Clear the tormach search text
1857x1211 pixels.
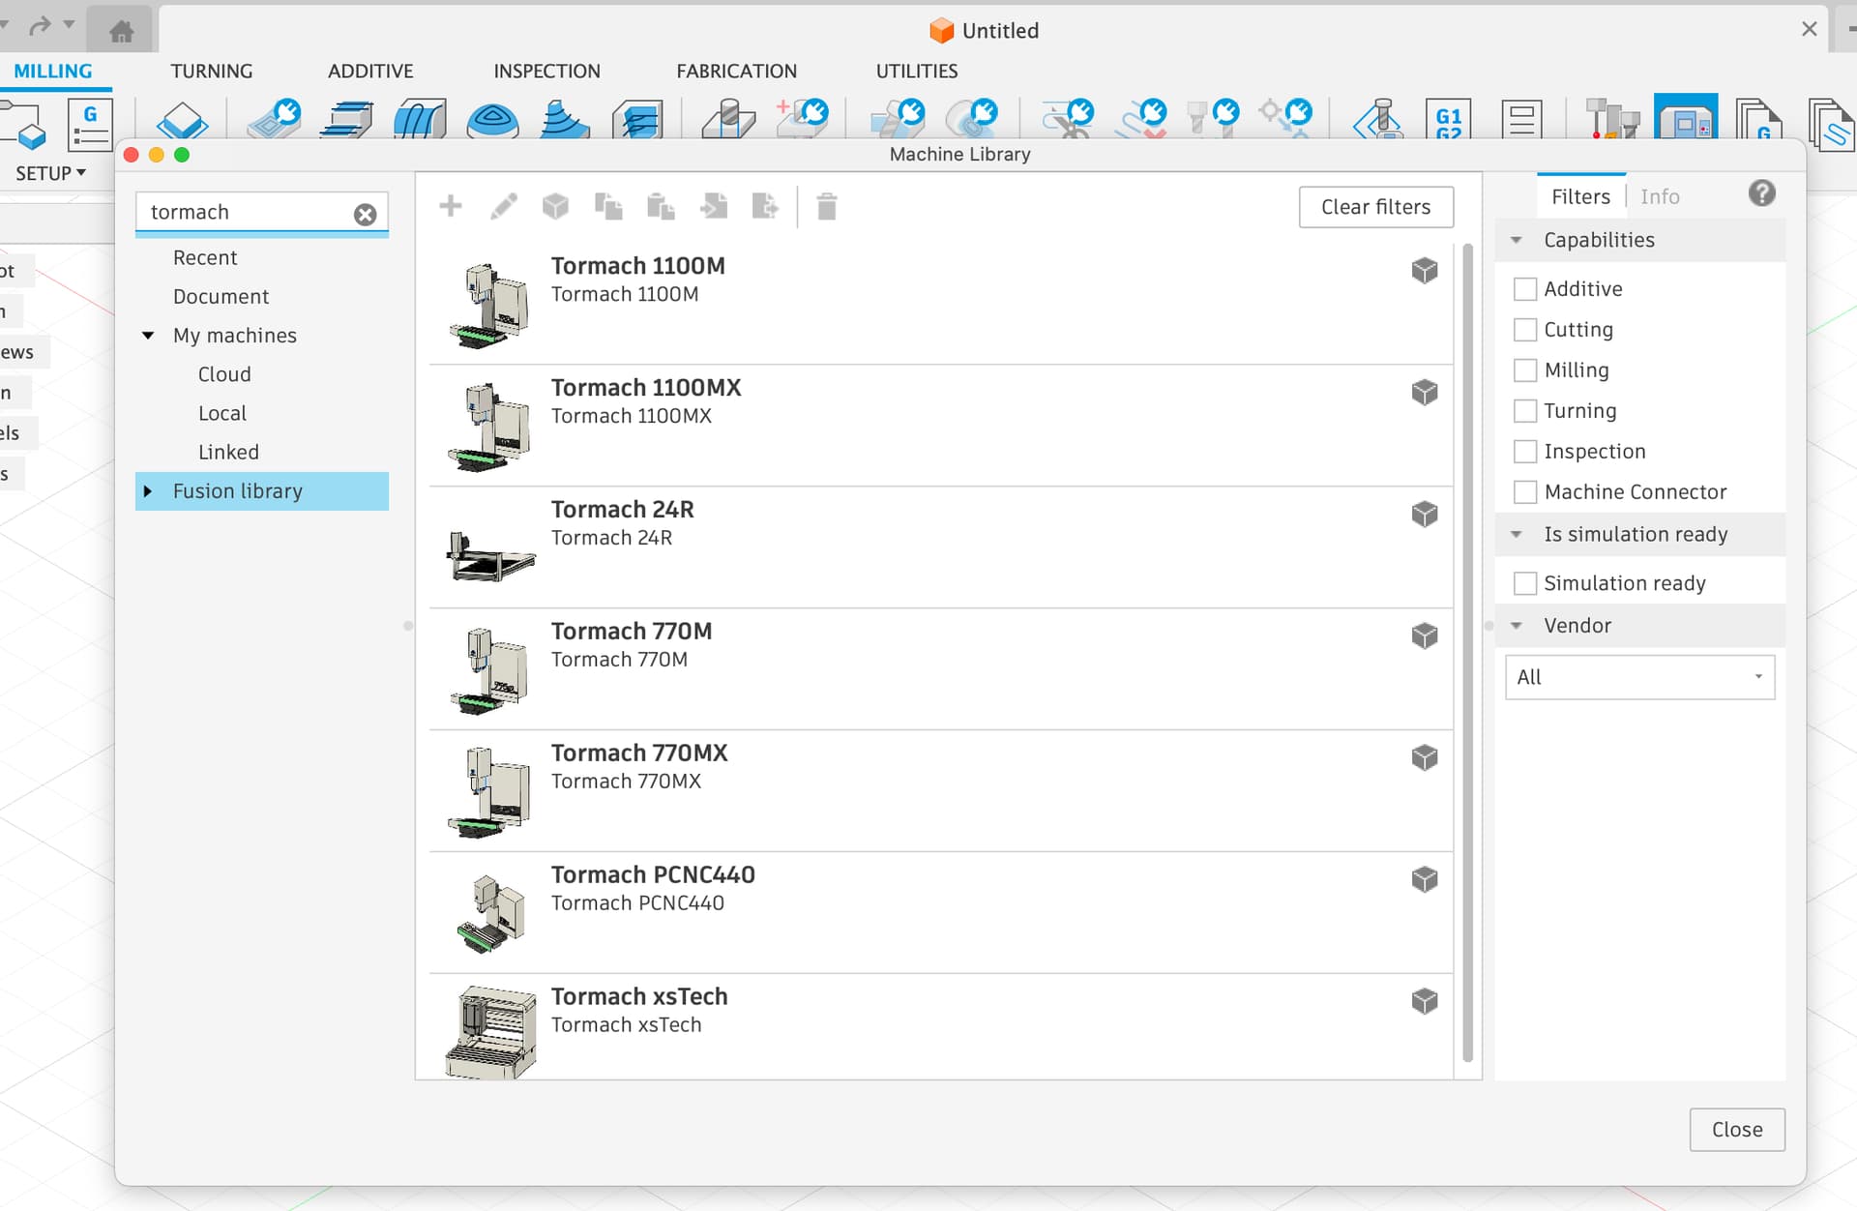(x=365, y=215)
